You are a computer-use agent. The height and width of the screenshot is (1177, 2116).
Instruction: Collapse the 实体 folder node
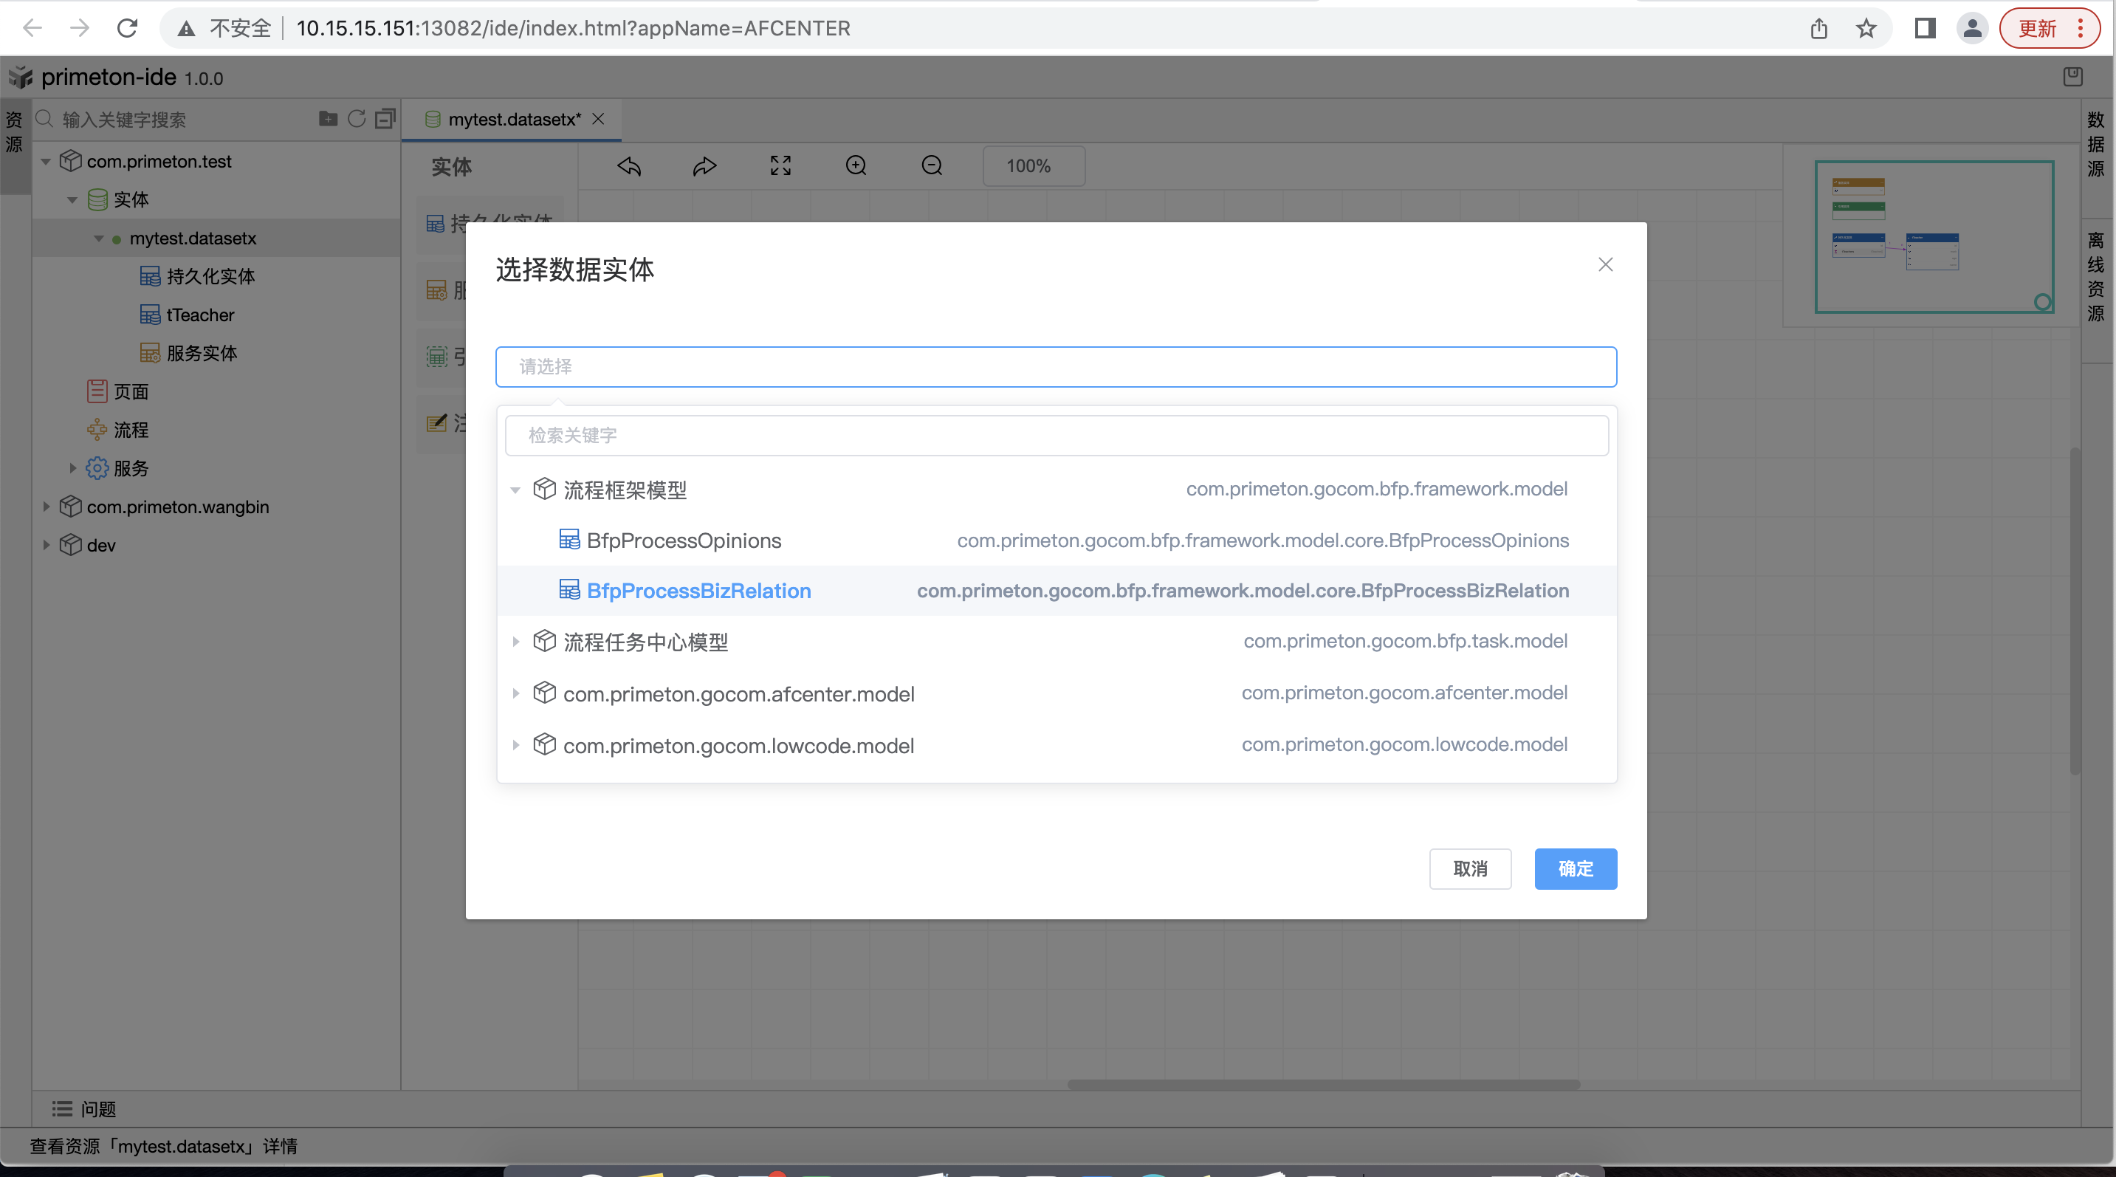point(72,199)
